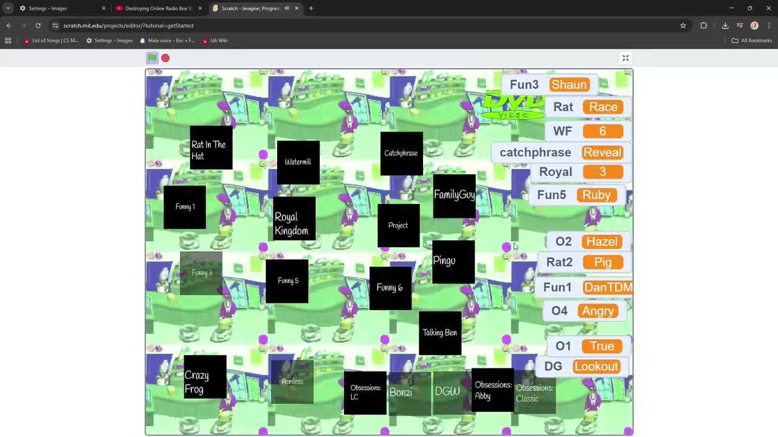Exit full screen mode on the stage
Image resolution: width=778 pixels, height=437 pixels.
tap(625, 58)
